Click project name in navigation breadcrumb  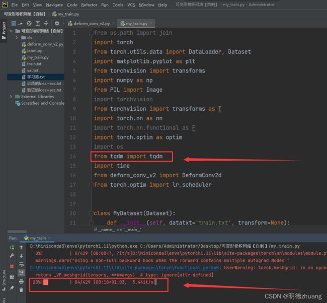pos(25,14)
